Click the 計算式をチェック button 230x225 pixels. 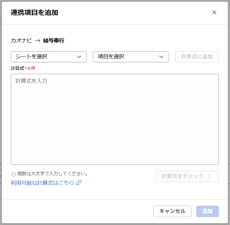(x=187, y=176)
